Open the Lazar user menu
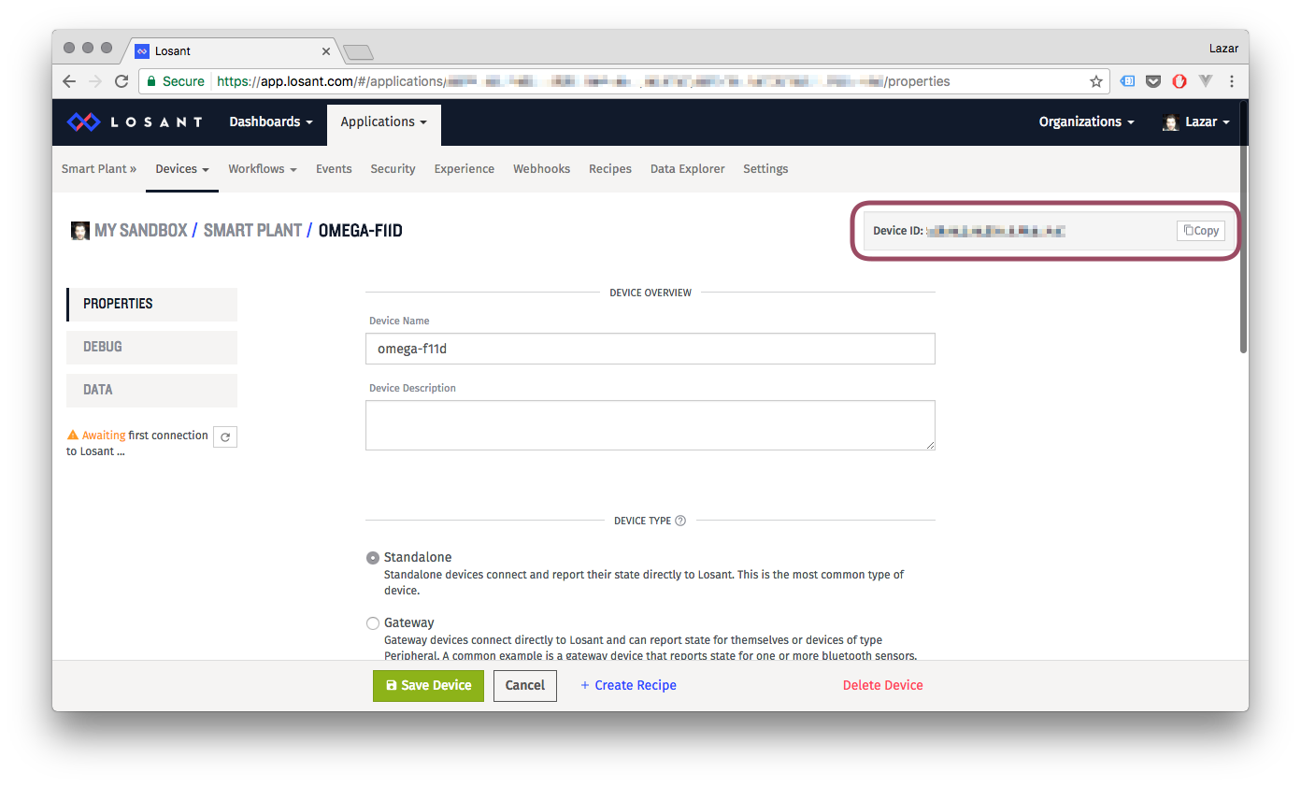Screen dimensions: 1301x786 tap(1195, 122)
